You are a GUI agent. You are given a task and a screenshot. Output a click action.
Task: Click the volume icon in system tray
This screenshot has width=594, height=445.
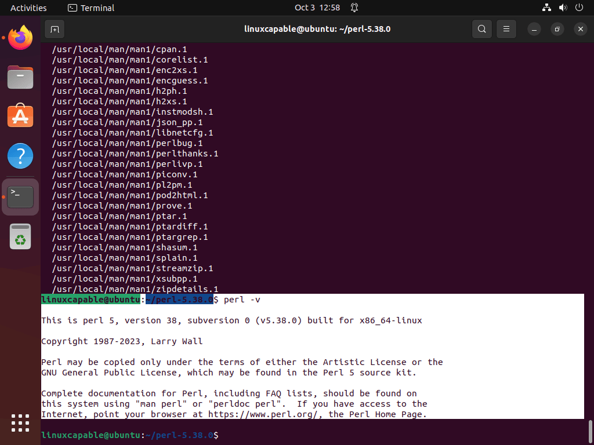pos(562,8)
